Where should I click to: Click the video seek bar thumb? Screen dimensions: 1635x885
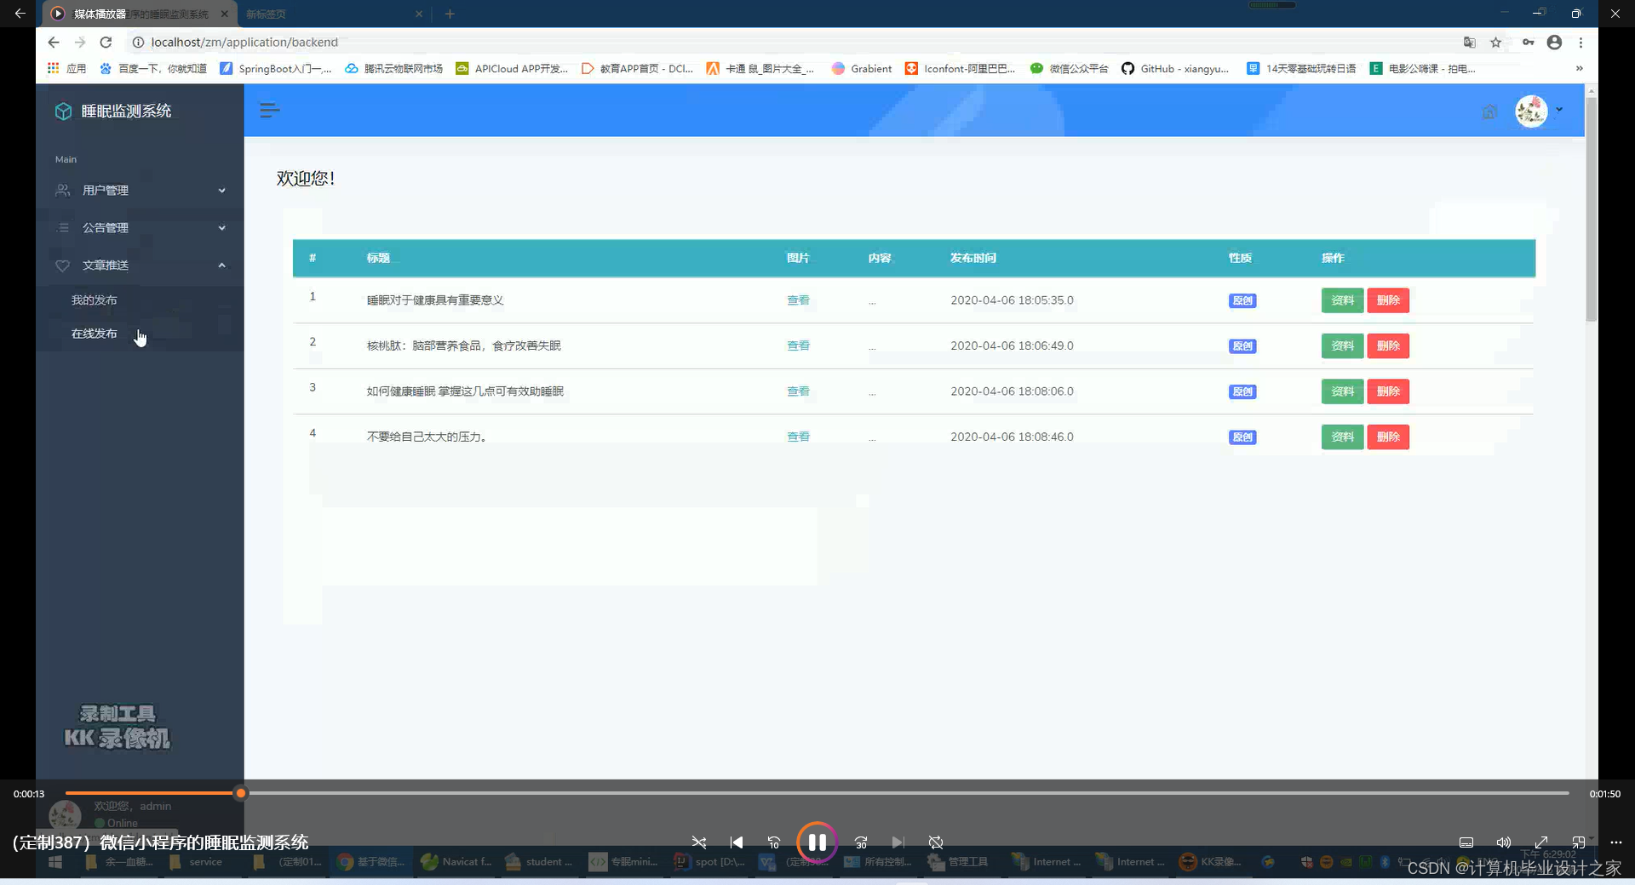pyautogui.click(x=241, y=793)
